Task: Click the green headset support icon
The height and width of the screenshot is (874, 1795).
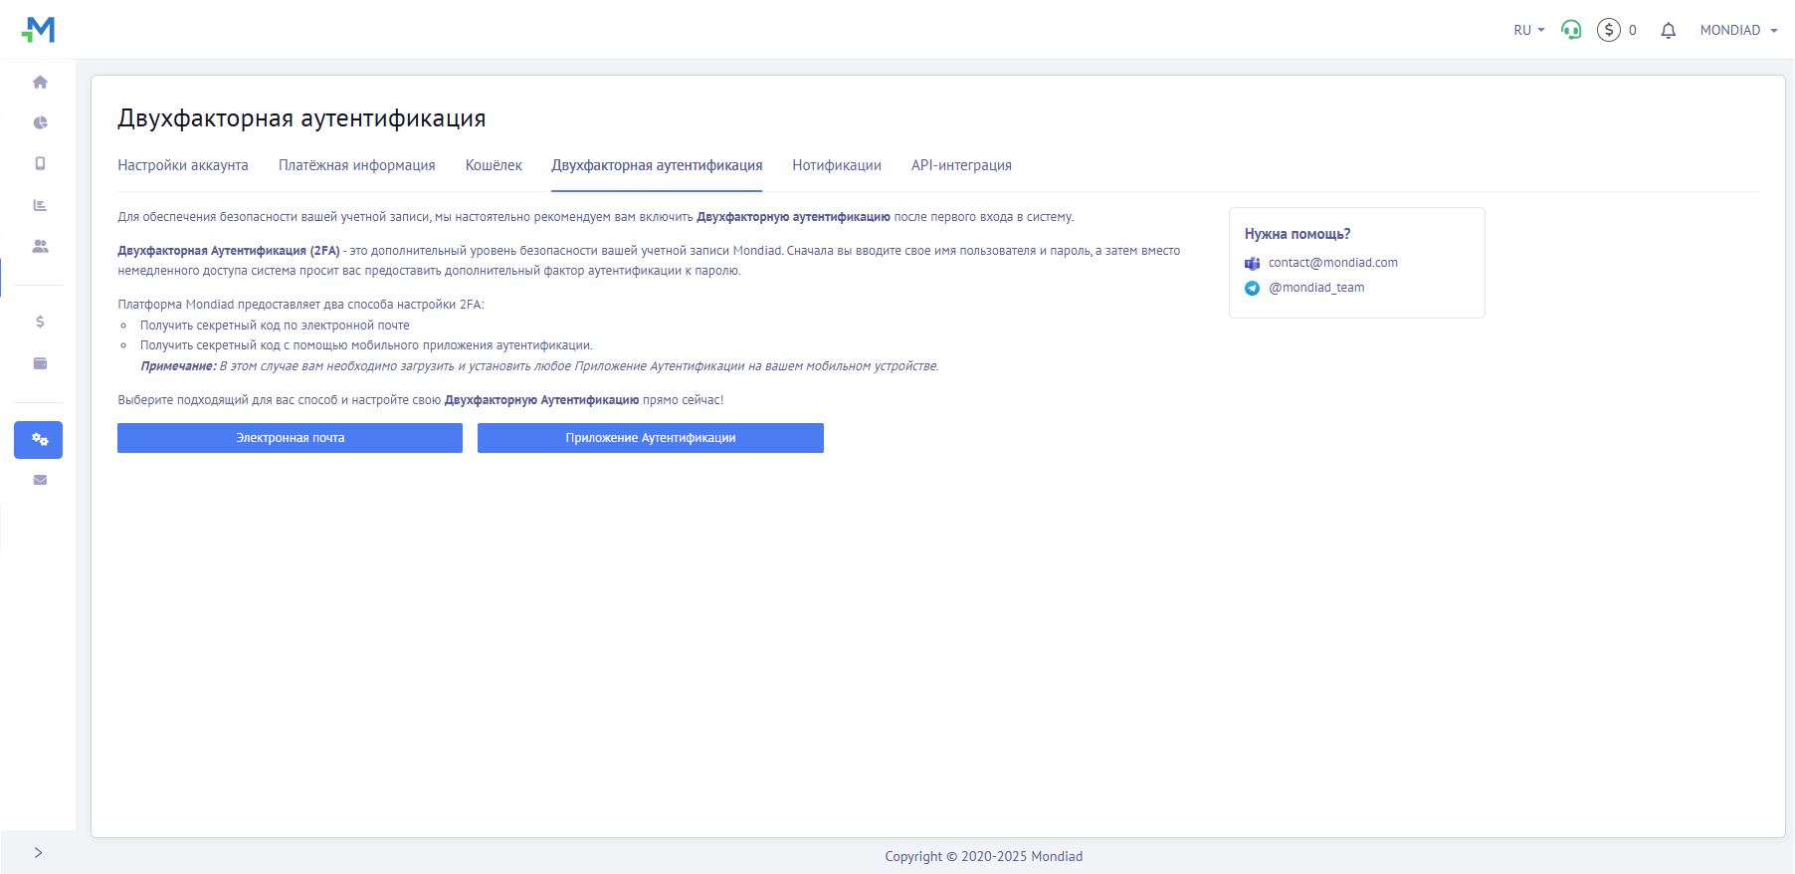Action: tap(1571, 30)
